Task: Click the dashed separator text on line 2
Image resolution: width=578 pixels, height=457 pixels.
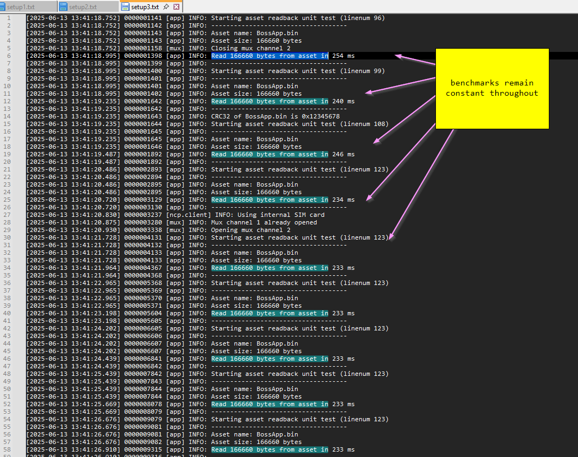Action: pos(279,25)
